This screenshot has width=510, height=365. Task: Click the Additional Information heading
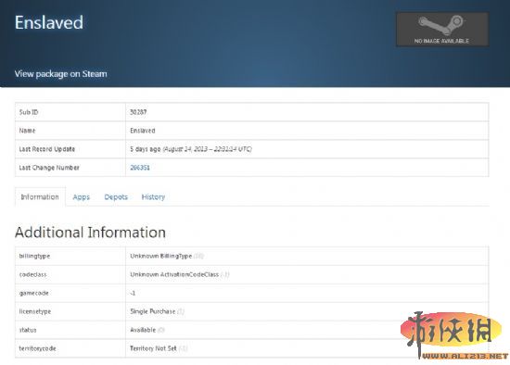tap(90, 233)
